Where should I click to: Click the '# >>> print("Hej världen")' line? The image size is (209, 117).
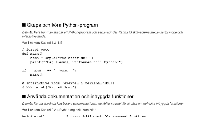(49, 88)
